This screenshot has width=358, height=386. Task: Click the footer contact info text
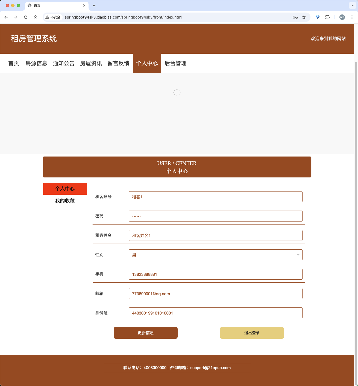177,368
